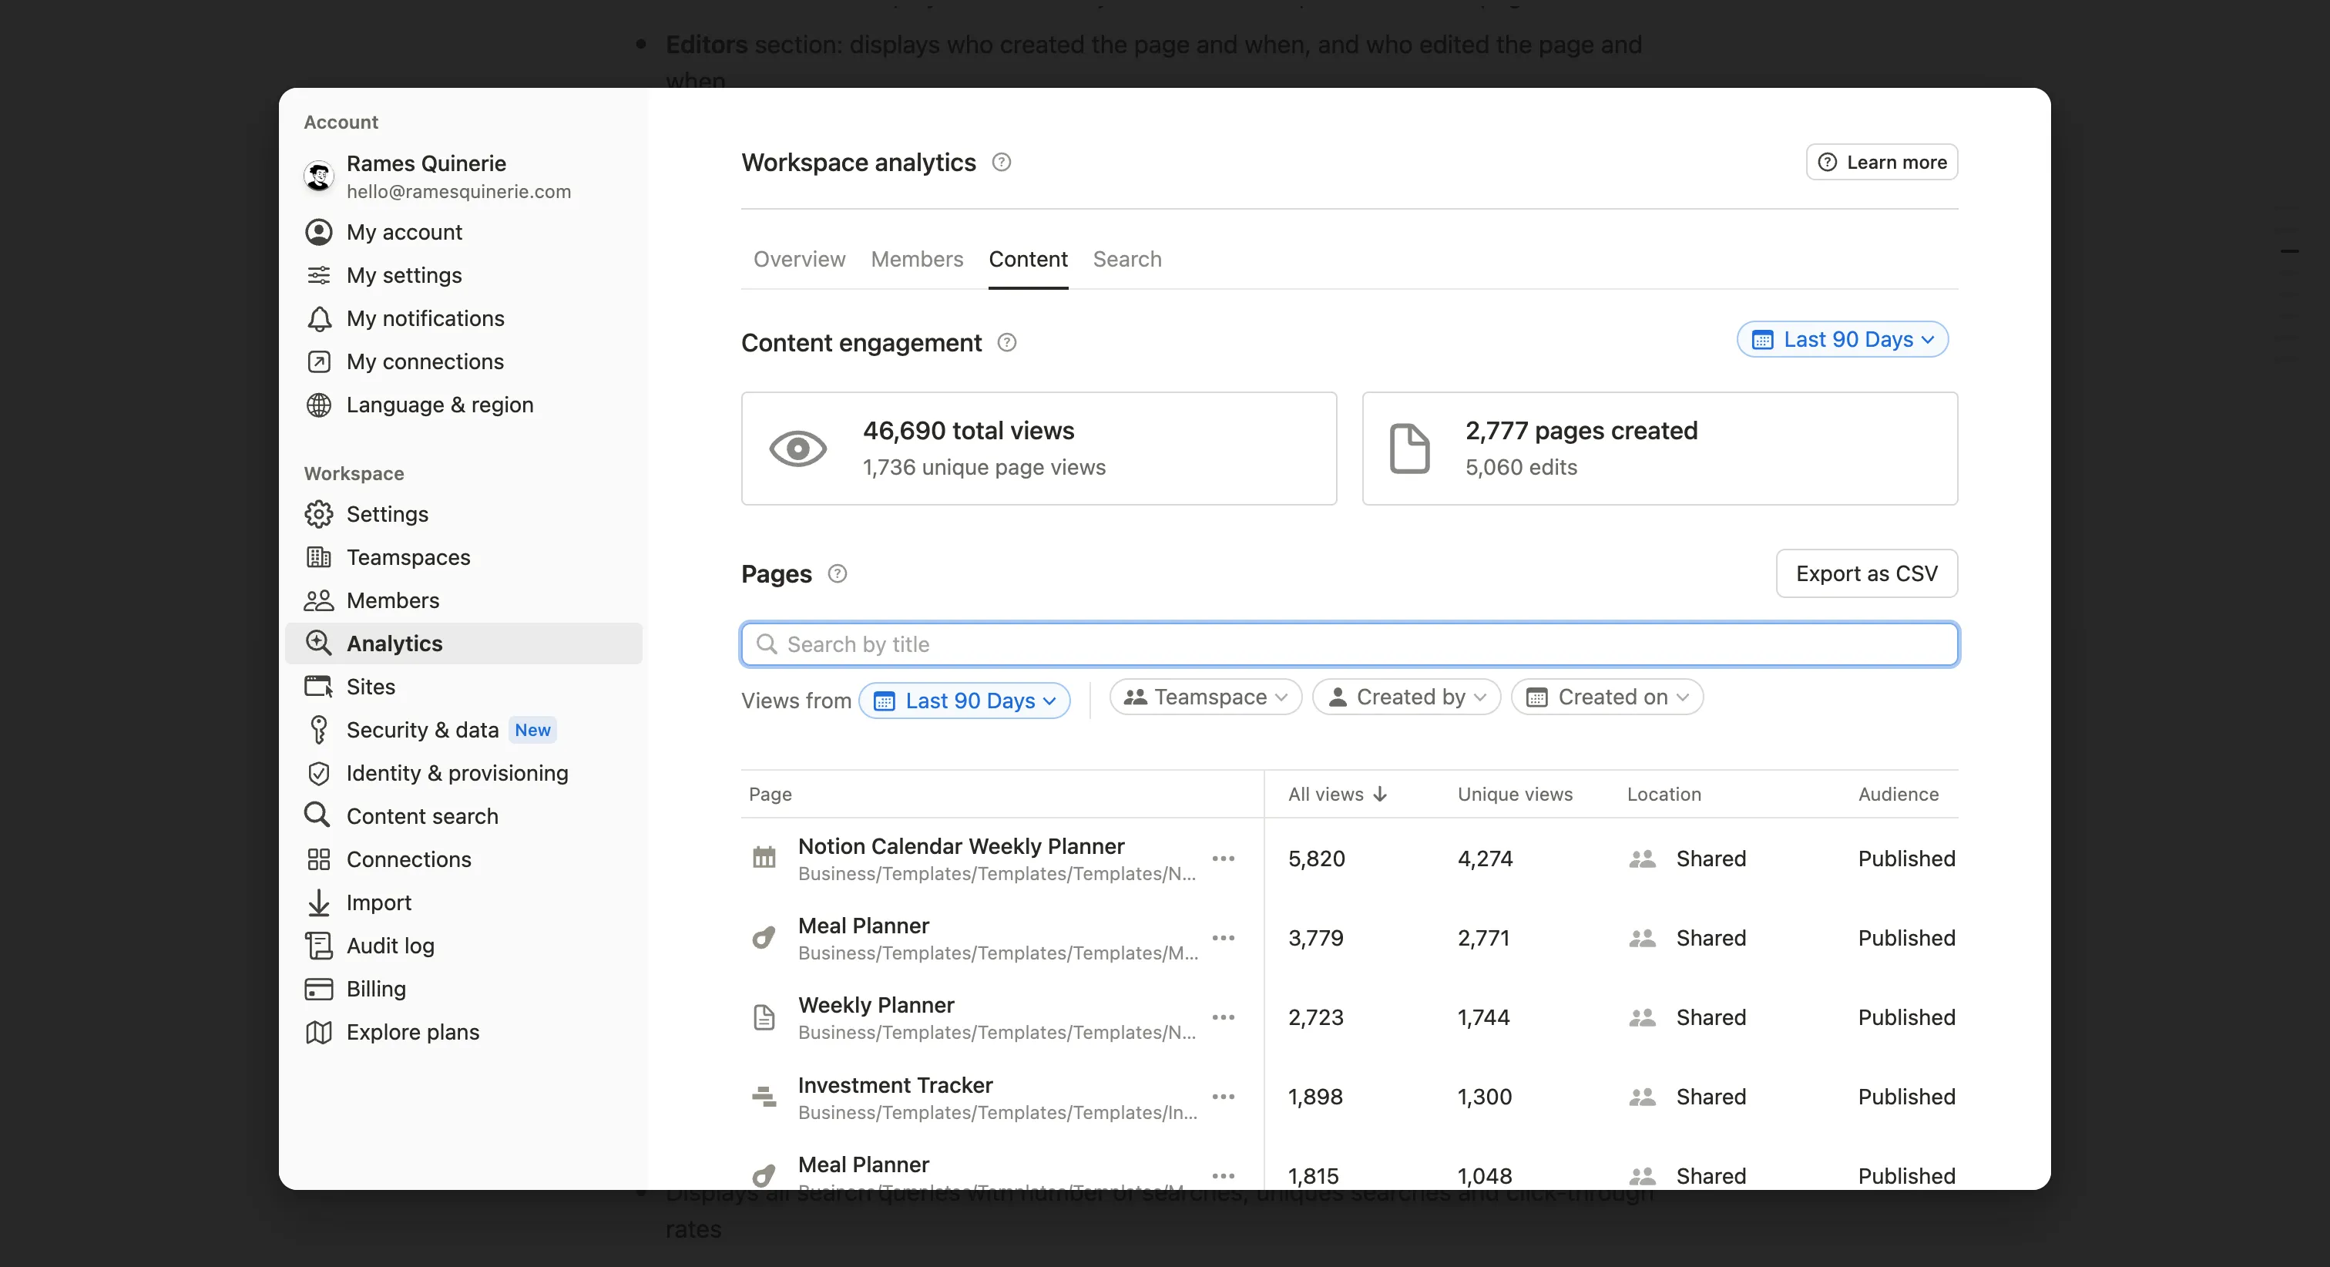Click the calendar icon of Notion Calendar Weekly Planner
The height and width of the screenshot is (1267, 2330).
click(764, 858)
